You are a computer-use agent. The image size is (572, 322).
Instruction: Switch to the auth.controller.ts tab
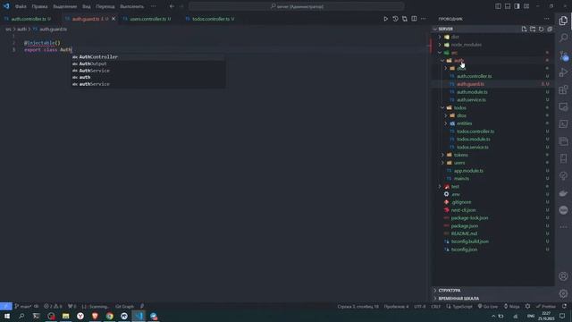point(29,19)
